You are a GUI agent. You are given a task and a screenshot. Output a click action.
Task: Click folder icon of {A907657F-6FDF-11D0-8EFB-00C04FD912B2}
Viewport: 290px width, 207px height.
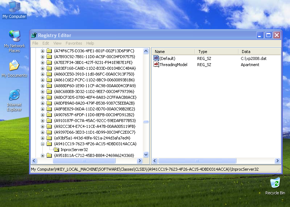[49, 115]
